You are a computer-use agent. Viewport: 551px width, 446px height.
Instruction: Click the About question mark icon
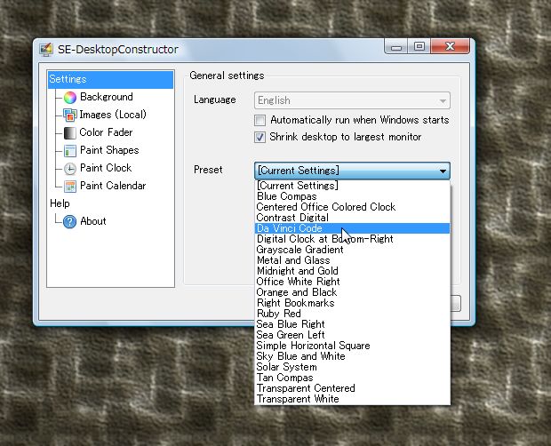click(x=69, y=221)
